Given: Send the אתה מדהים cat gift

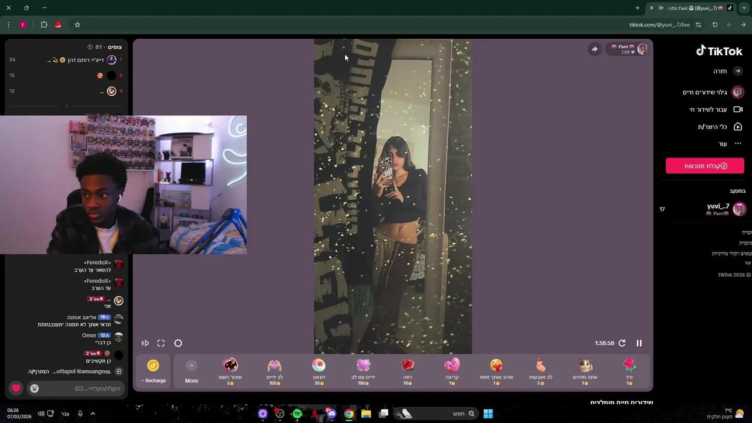Looking at the screenshot, I should [585, 371].
